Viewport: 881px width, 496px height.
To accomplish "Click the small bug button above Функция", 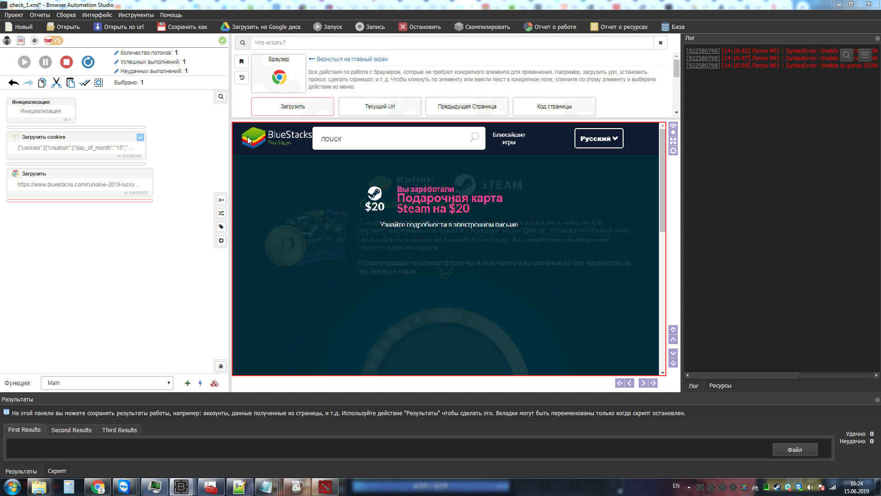I will 221,366.
